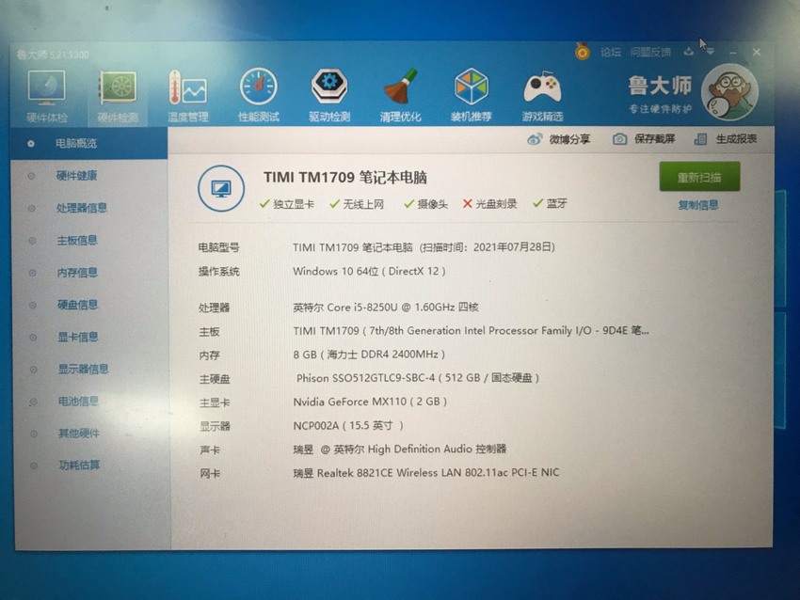Open 装机推荐 software recommendations
800x600 pixels.
click(471, 96)
